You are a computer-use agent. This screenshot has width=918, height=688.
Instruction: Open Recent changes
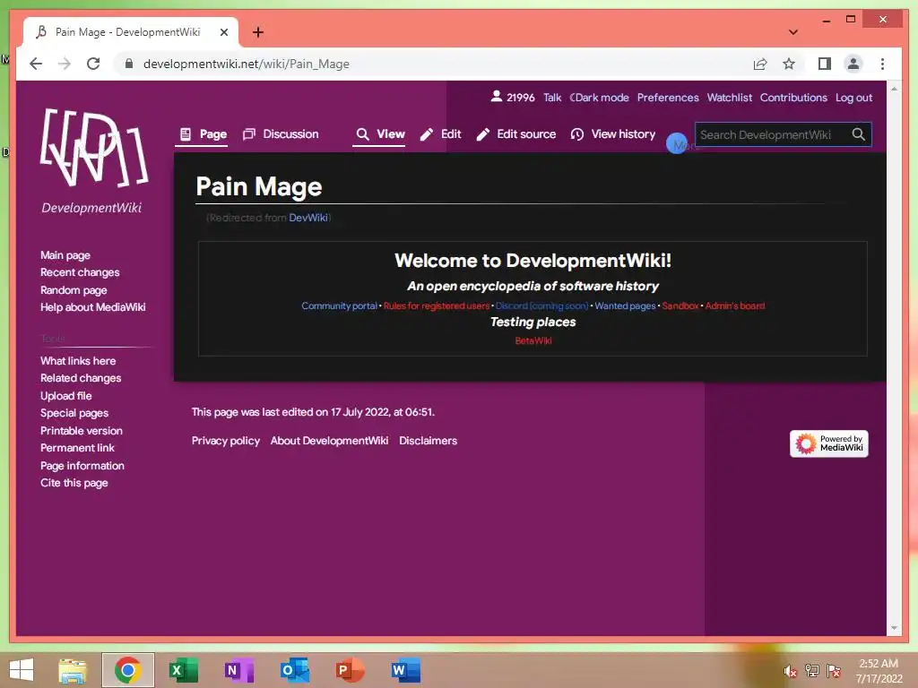[x=80, y=272]
